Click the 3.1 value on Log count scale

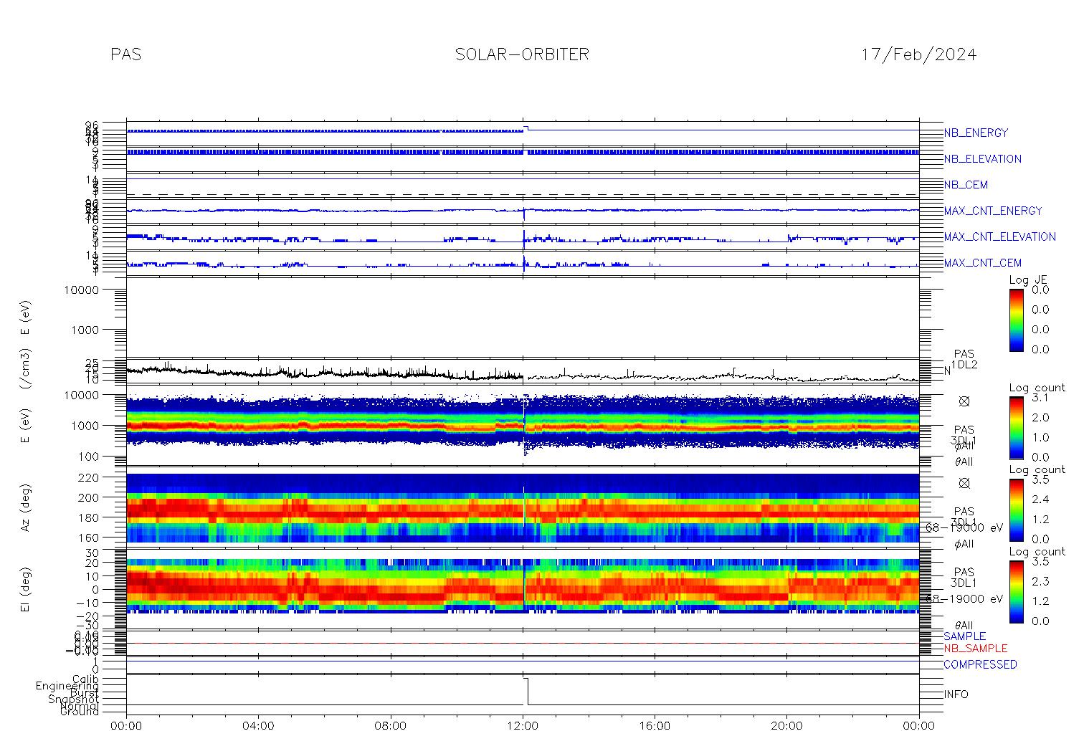[1040, 398]
